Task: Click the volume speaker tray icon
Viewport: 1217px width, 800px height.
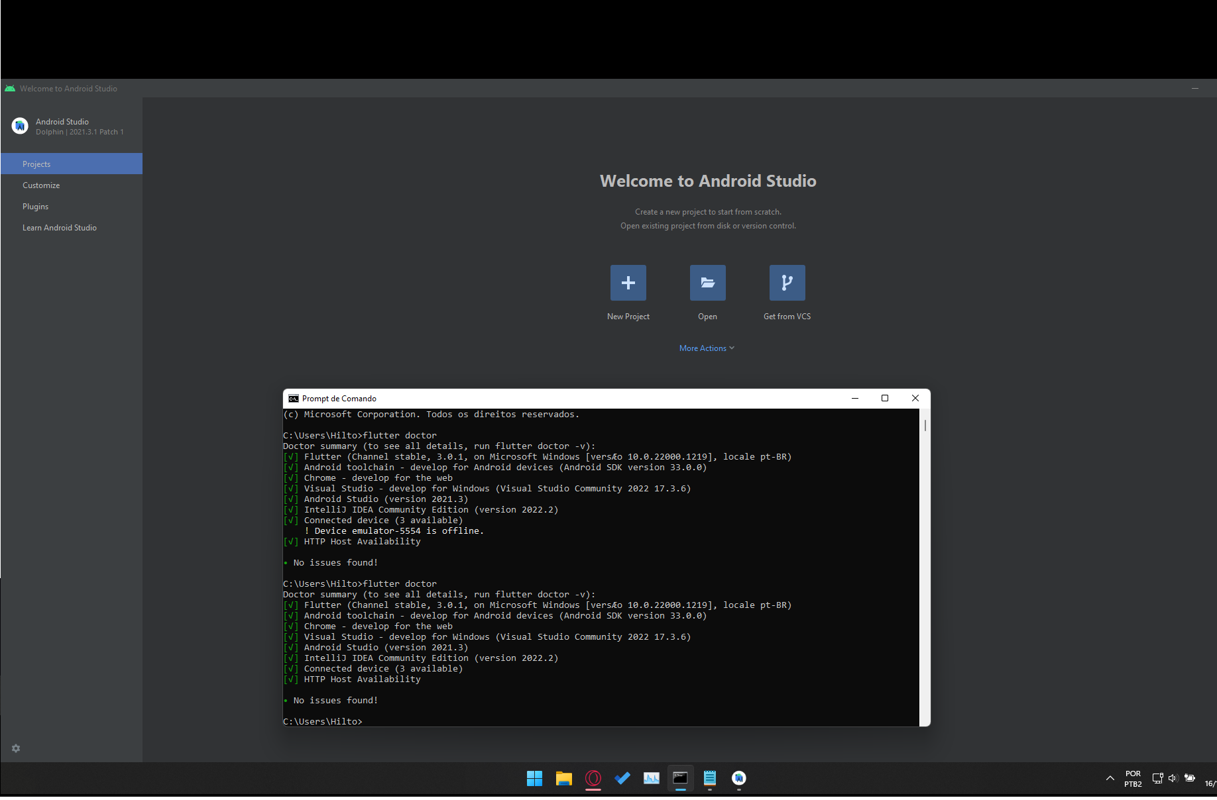Action: tap(1173, 778)
